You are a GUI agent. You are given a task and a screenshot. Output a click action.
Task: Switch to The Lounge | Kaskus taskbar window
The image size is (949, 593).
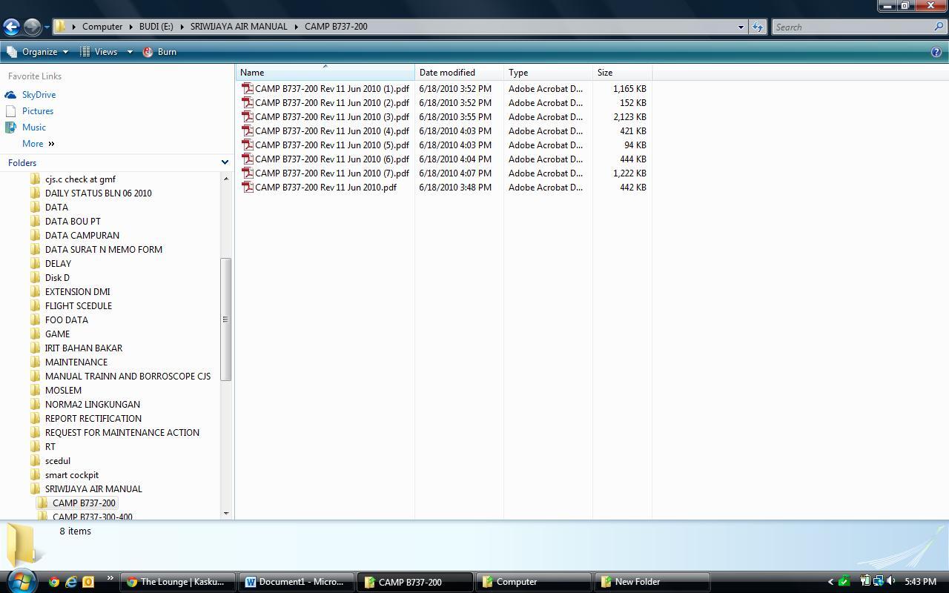coord(177,582)
